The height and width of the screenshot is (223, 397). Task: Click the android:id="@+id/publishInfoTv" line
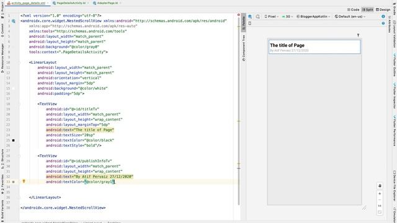(79, 161)
